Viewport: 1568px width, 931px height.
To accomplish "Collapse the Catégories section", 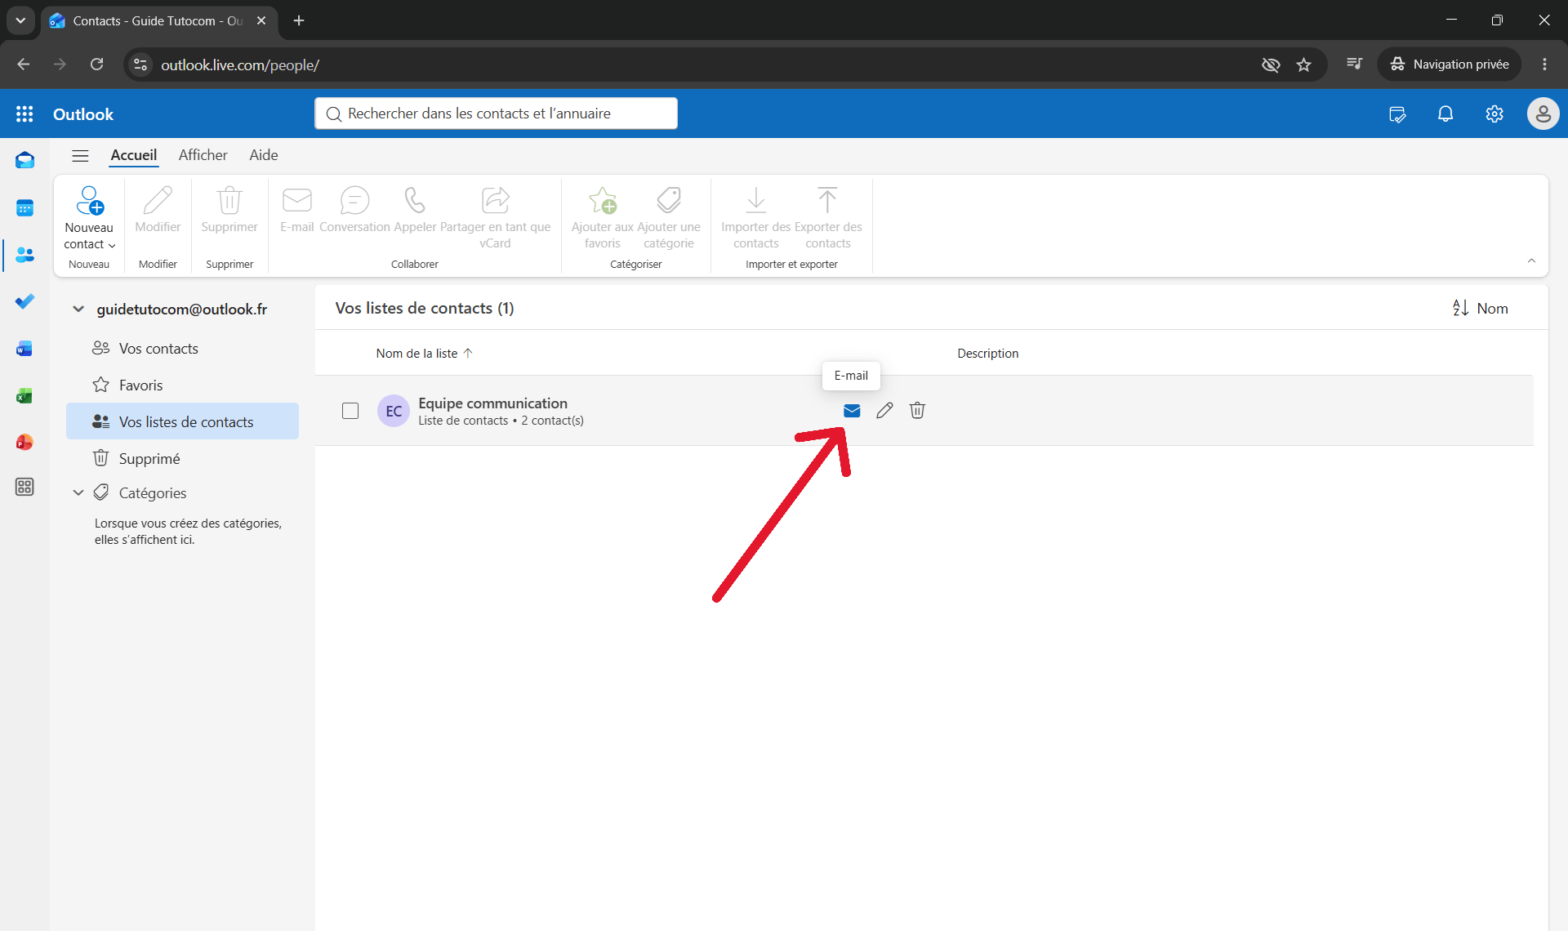I will [x=78, y=493].
